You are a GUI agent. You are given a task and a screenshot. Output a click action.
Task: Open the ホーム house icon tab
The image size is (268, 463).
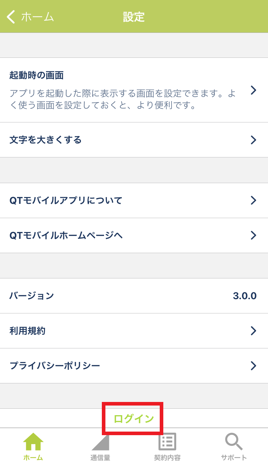pyautogui.click(x=33, y=442)
